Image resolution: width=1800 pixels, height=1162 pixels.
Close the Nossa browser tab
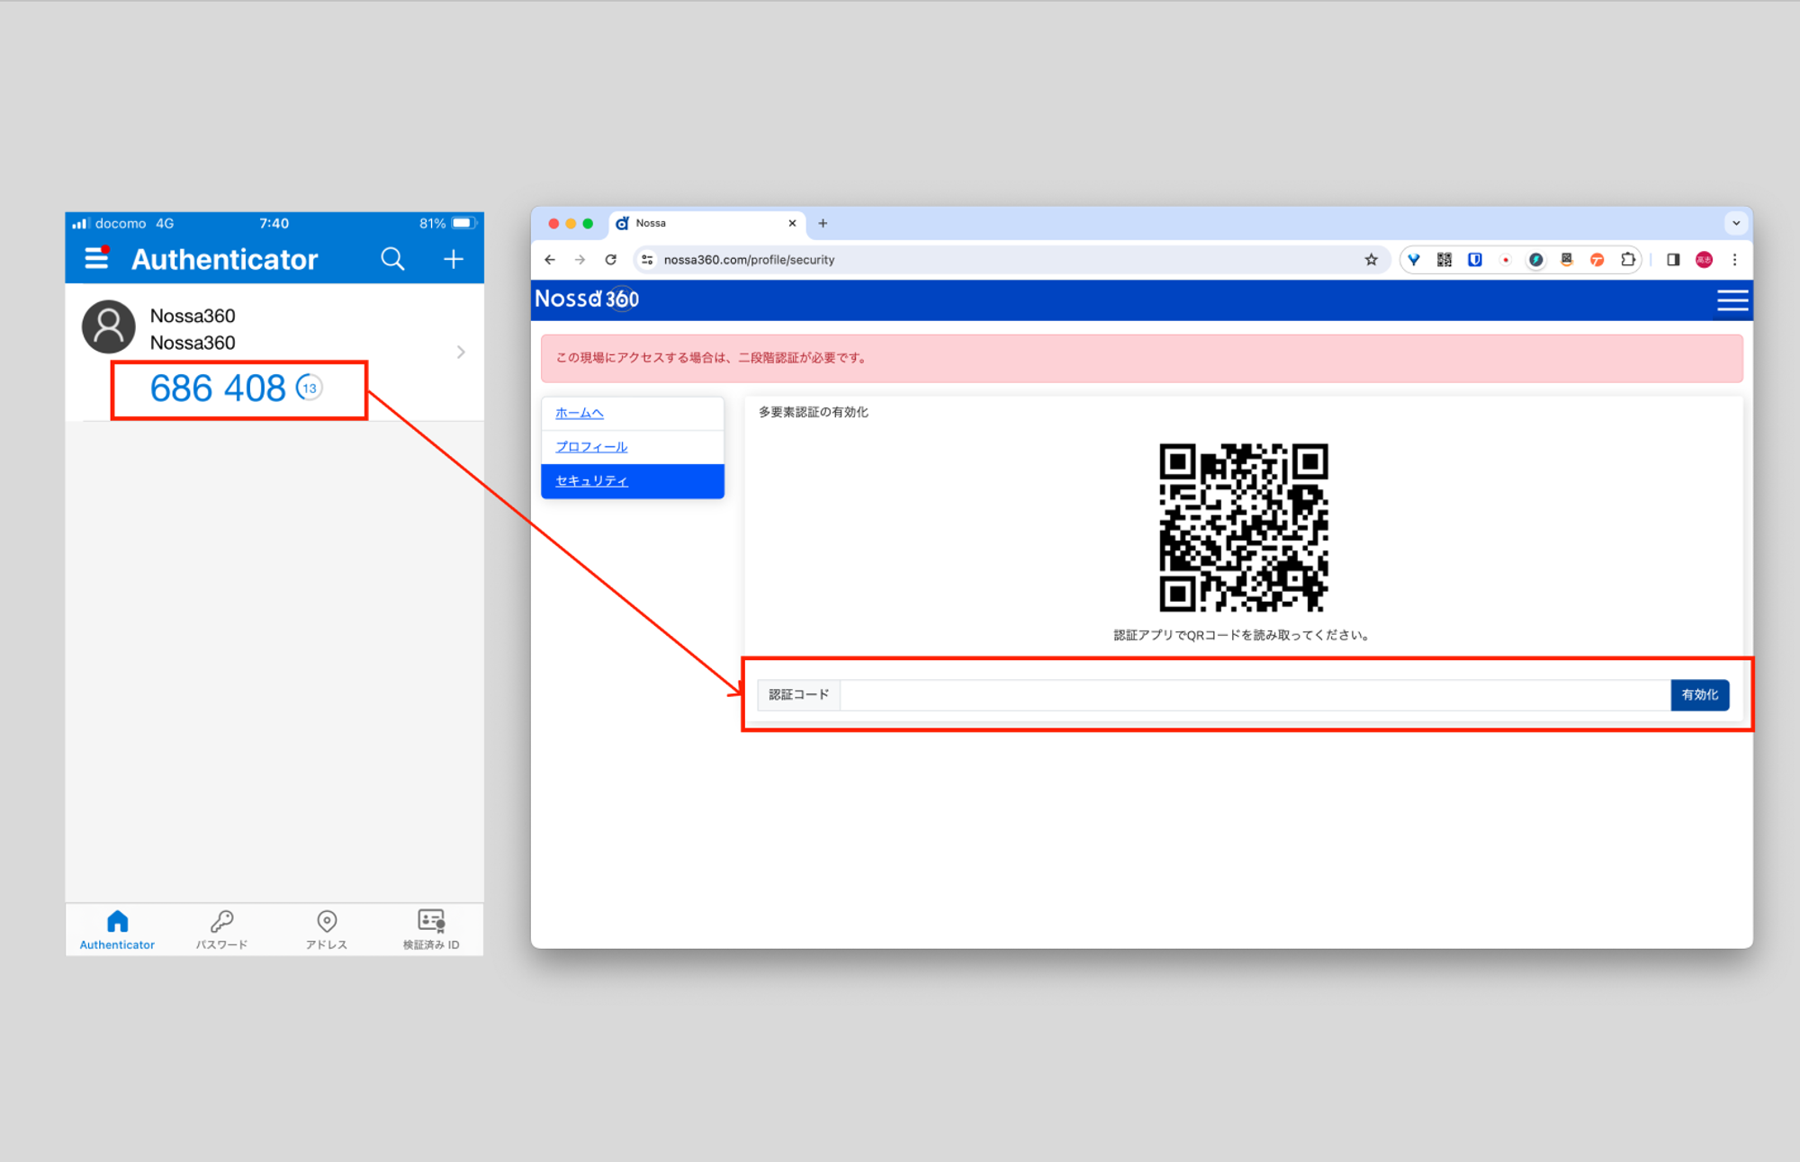[792, 223]
